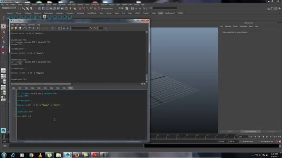282x158 pixels.
Task: Open the No Anim Layer dropdown
Action: (248, 141)
